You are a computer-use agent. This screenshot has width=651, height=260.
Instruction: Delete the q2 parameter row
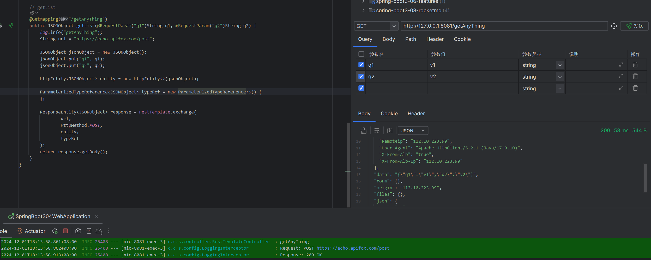635,76
